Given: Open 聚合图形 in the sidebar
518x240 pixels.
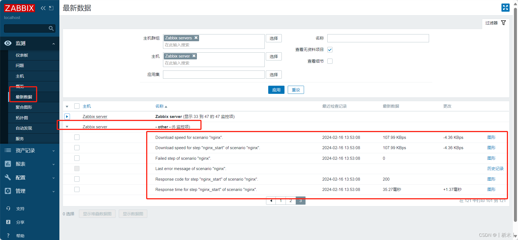Looking at the screenshot, I should click(24, 107).
